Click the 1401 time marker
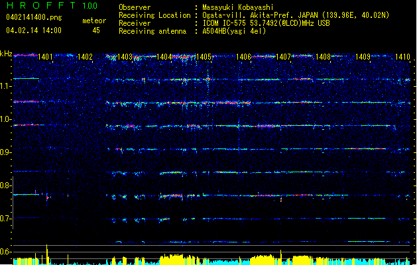 pyautogui.click(x=45, y=57)
